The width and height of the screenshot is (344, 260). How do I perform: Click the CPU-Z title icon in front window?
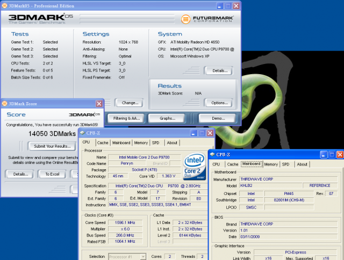click(82, 133)
